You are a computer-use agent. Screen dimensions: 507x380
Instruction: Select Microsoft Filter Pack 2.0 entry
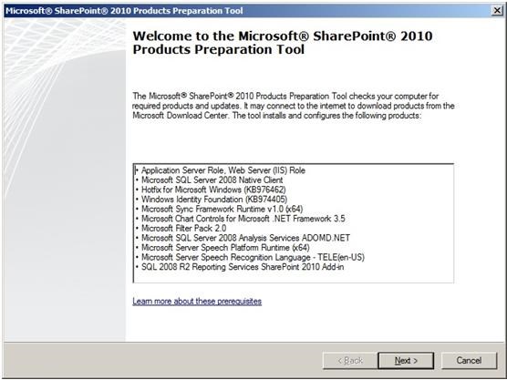click(183, 229)
